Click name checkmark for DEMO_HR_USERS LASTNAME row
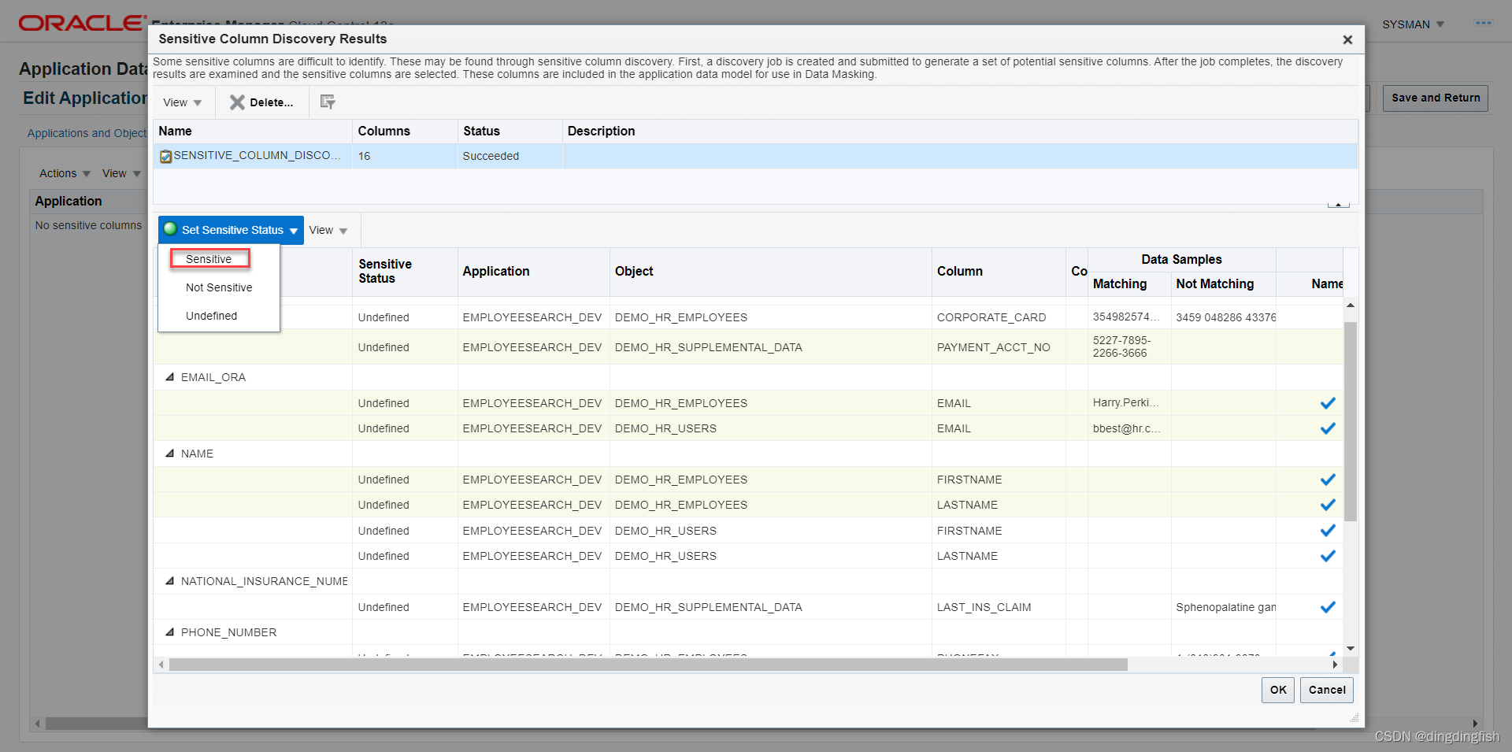Image resolution: width=1512 pixels, height=752 pixels. (x=1328, y=556)
